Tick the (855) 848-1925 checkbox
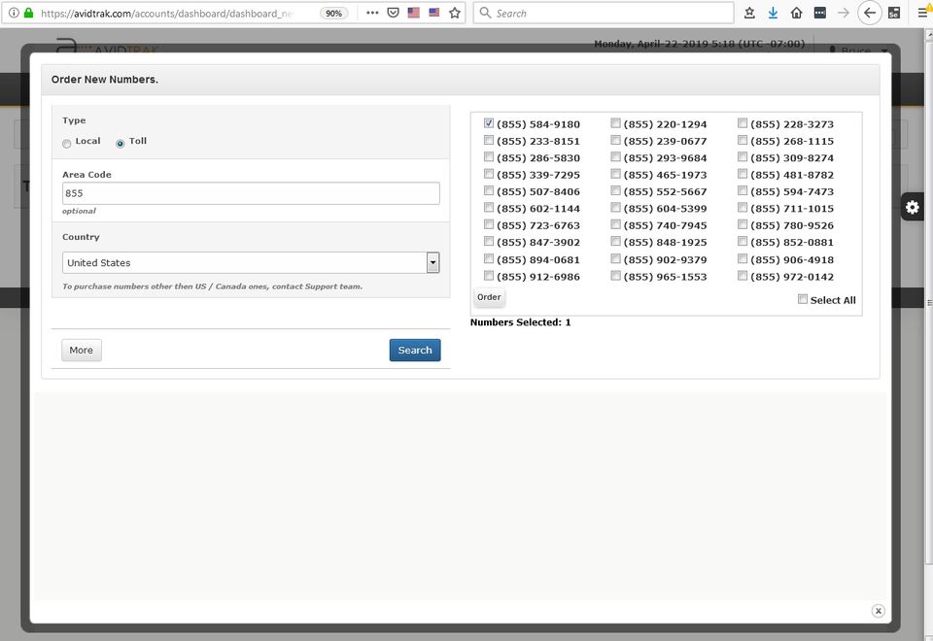This screenshot has height=641, width=933. pos(616,242)
